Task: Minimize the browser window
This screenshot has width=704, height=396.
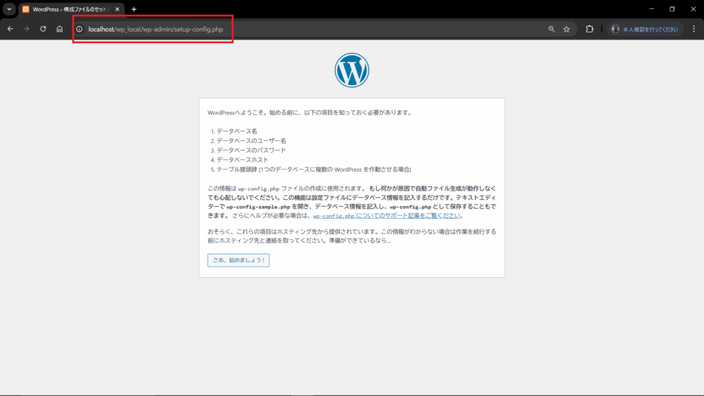Action: (652, 9)
